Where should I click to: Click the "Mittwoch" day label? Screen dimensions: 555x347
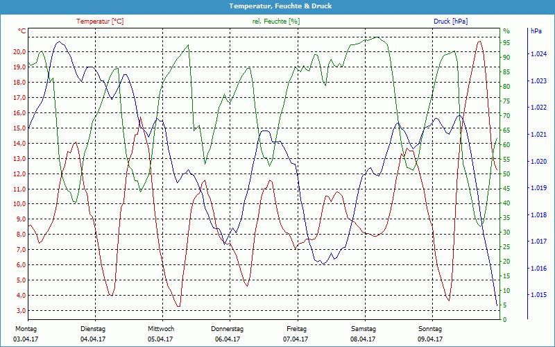click(161, 329)
